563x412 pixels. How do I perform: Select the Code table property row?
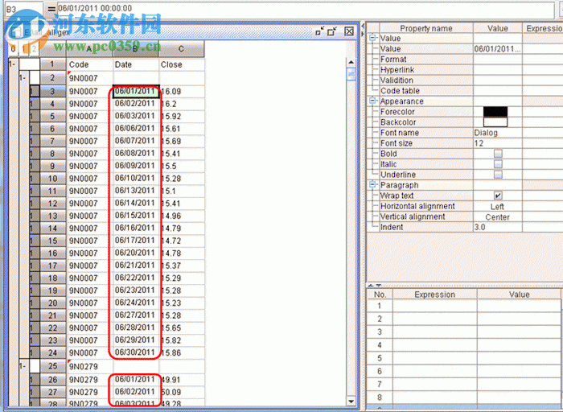425,90
